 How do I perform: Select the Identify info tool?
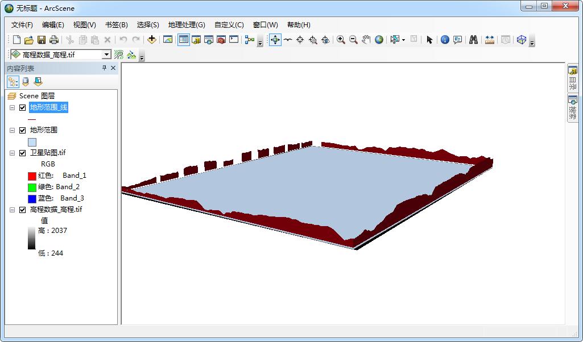pos(445,40)
